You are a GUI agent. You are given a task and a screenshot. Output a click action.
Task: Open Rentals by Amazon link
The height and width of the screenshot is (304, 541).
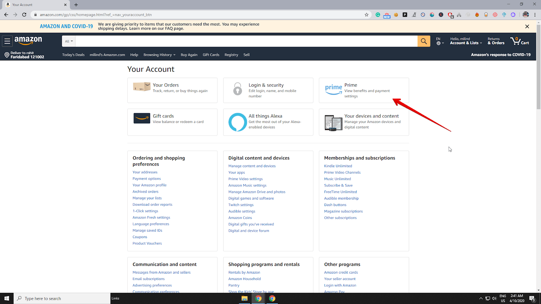(244, 272)
